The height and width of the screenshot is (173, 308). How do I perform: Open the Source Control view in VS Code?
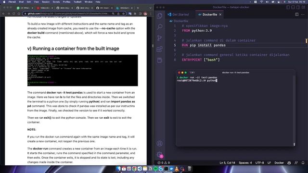click(159, 38)
